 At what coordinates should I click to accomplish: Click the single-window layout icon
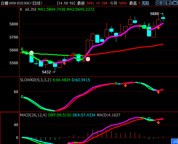click(x=175, y=3)
